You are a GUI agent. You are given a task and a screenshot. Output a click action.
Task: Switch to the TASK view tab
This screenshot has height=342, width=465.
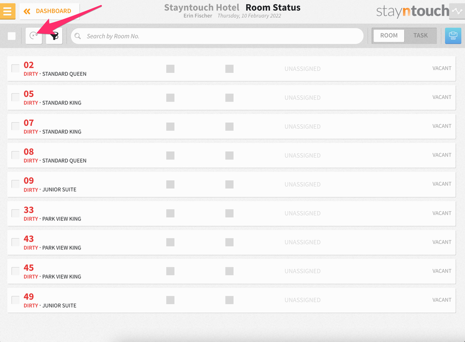(x=421, y=35)
